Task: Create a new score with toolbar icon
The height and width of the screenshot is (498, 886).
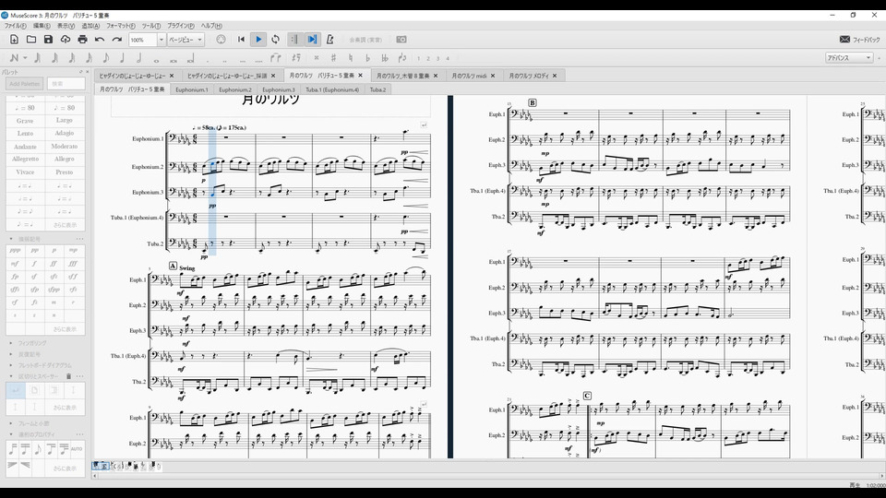Action: 14,40
